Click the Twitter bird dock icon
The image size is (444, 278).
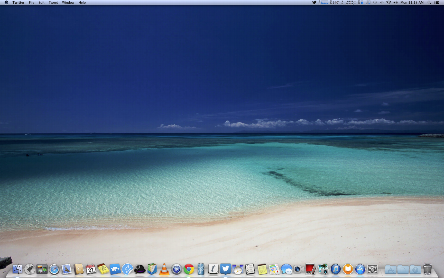[225, 269]
